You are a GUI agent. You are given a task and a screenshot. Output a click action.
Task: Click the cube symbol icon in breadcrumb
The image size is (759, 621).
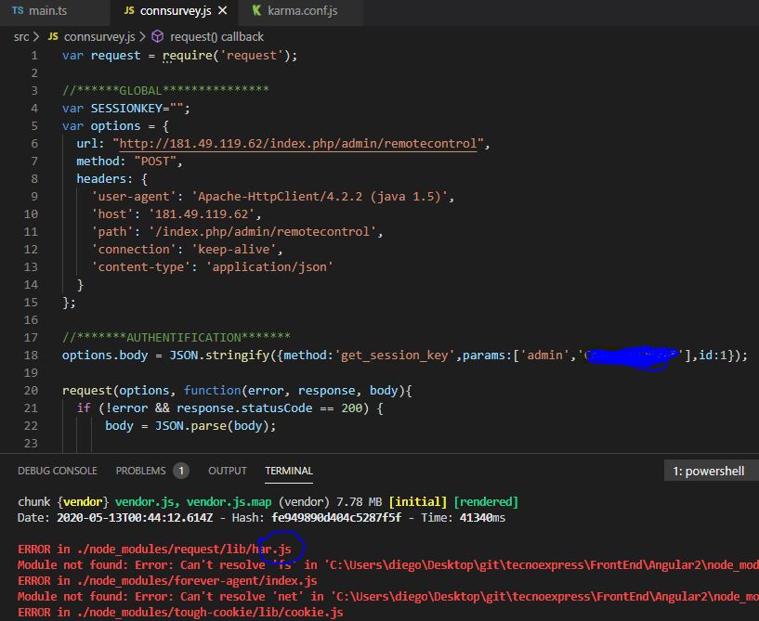157,36
